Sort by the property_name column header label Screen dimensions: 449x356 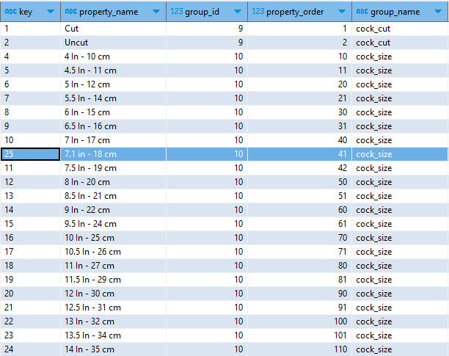[x=109, y=12]
